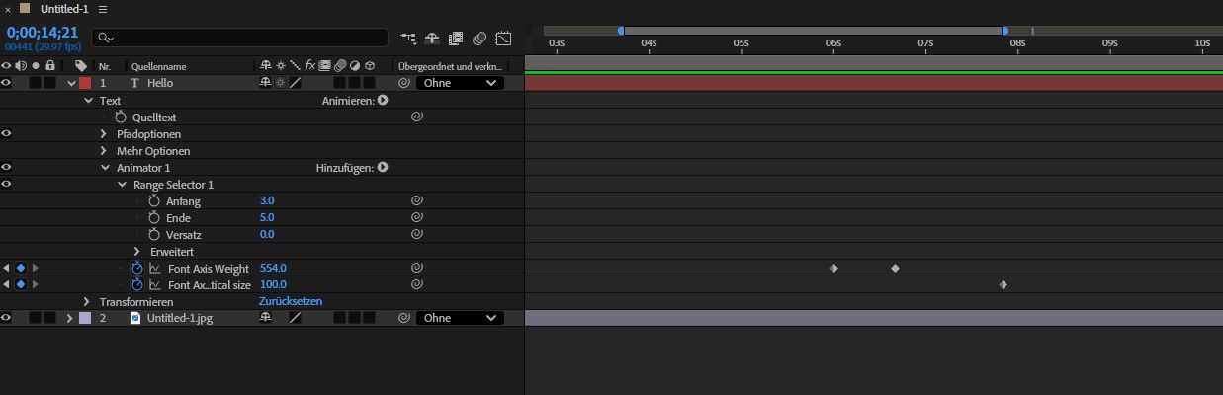
Task: Toggle the Hello layer shy switch
Action: pyautogui.click(x=265, y=83)
